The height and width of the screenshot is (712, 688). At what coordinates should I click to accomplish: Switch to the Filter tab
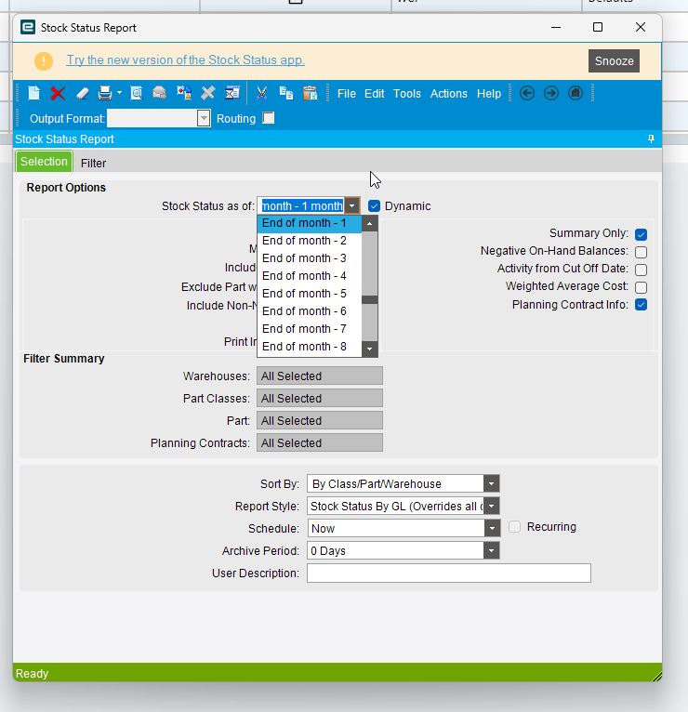[93, 163]
